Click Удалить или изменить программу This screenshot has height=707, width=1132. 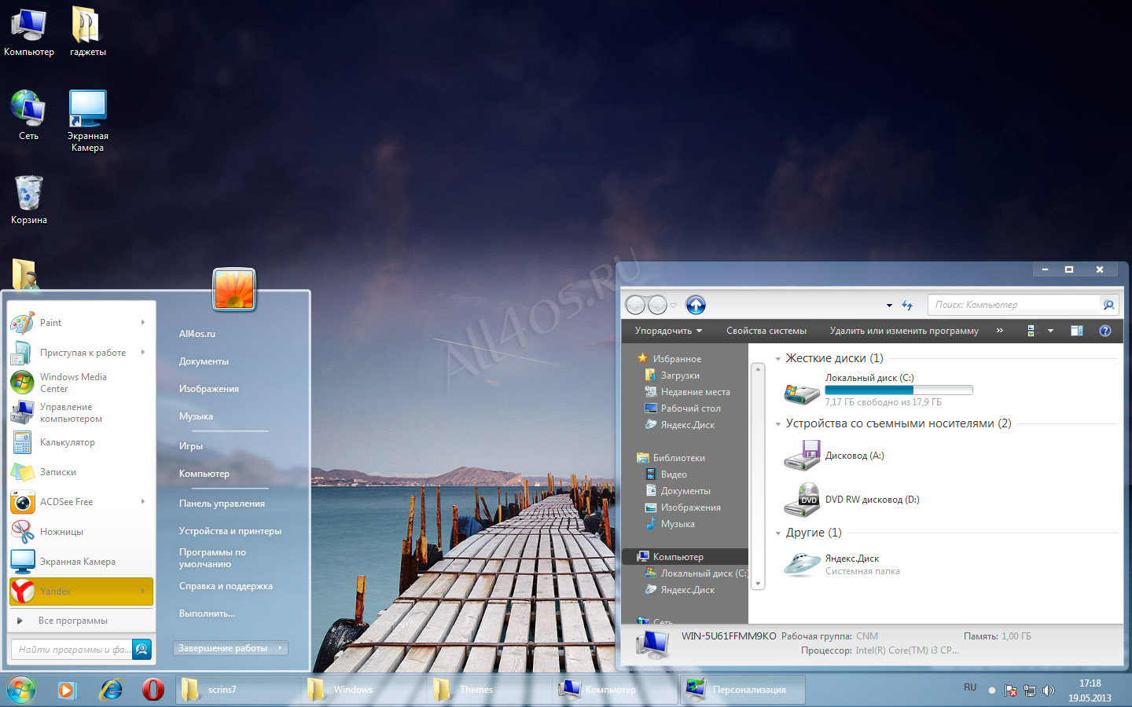coord(904,331)
